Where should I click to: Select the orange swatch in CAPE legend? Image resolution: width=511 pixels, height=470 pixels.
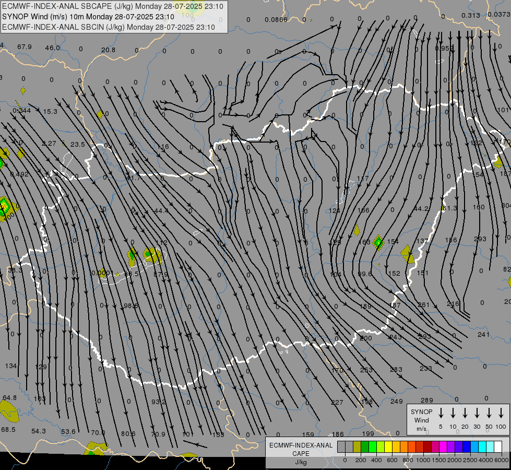coord(404,446)
